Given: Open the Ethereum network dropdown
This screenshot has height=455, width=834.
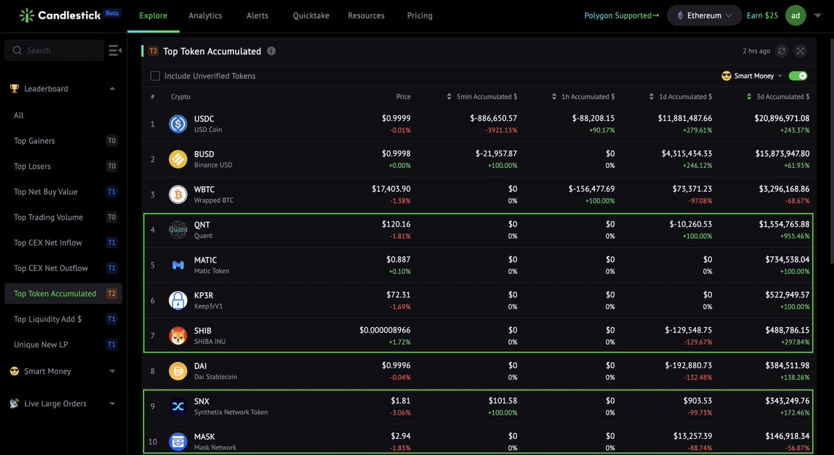Looking at the screenshot, I should [x=704, y=14].
